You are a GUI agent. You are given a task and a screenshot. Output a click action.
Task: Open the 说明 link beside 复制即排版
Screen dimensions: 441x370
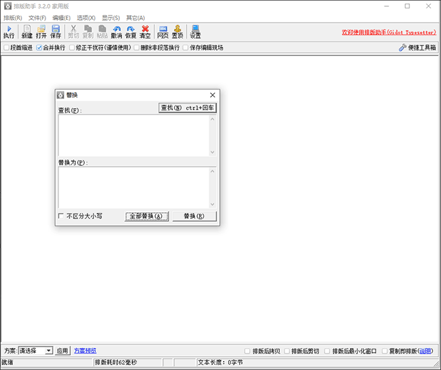pos(425,351)
